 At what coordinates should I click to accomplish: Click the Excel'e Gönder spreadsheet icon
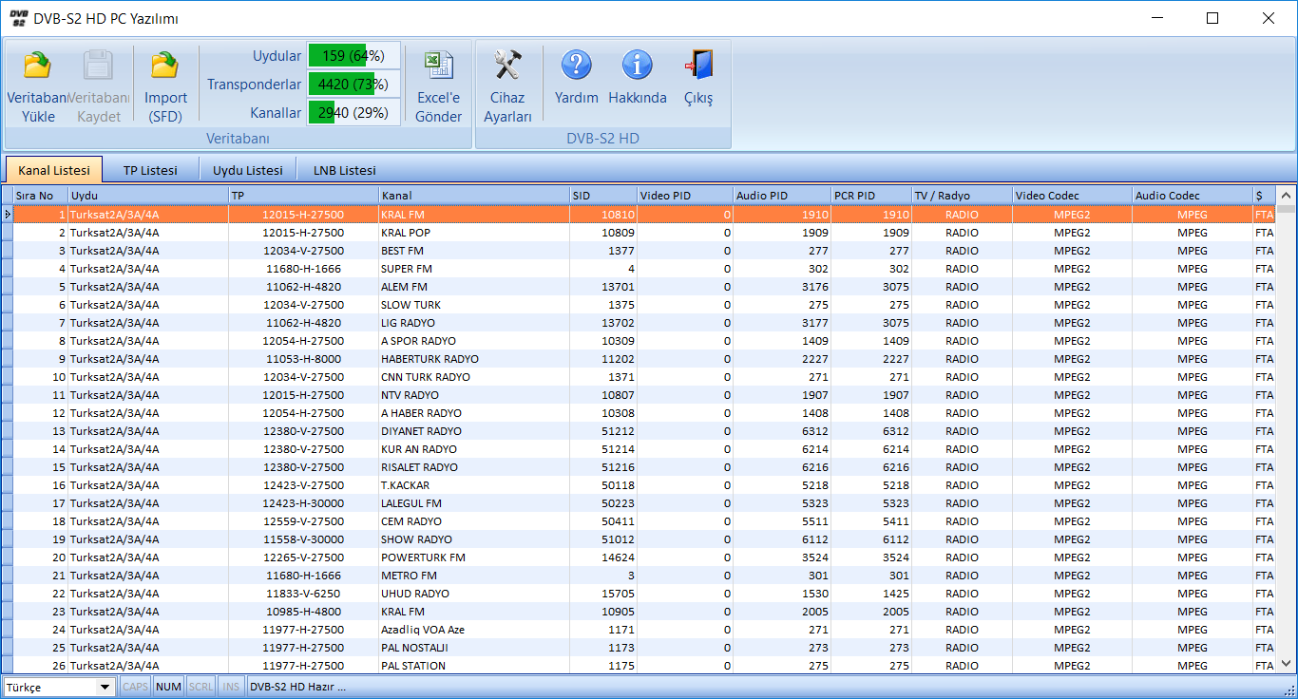(x=438, y=66)
